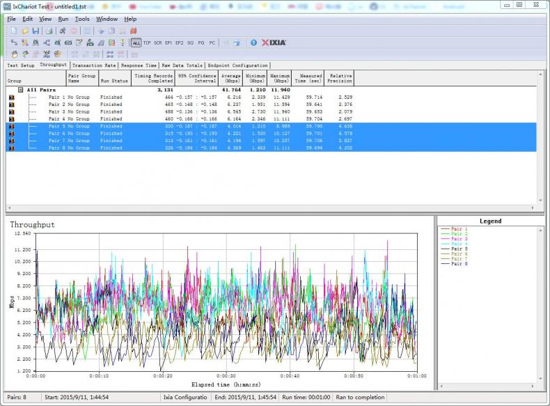Click the endpoint icon on Pair 5 row

point(12,126)
